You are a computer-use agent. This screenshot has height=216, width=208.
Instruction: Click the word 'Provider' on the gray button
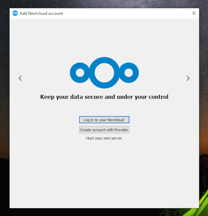click(121, 130)
